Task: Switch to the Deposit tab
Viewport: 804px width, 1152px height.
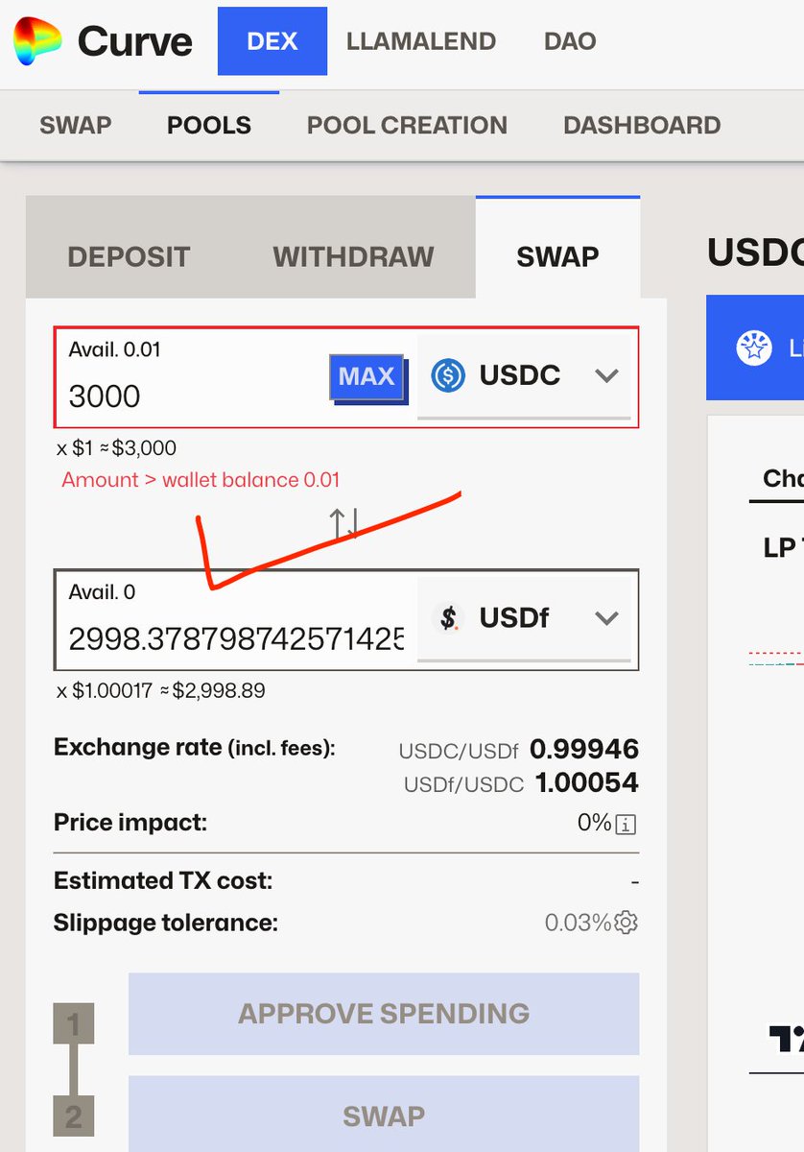Action: pyautogui.click(x=129, y=256)
